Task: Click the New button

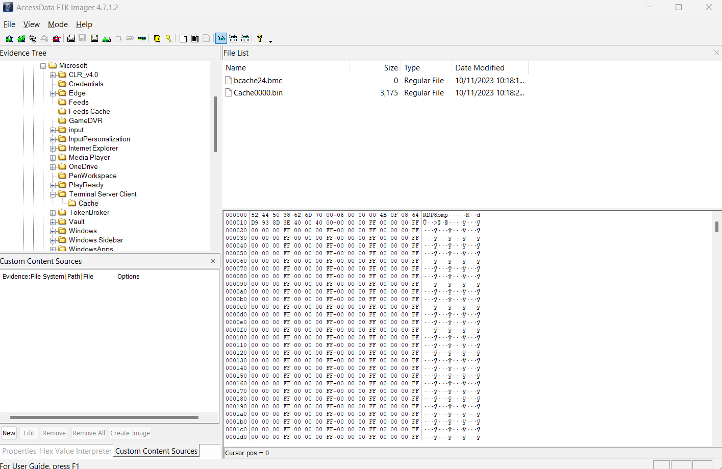Action: (x=9, y=433)
